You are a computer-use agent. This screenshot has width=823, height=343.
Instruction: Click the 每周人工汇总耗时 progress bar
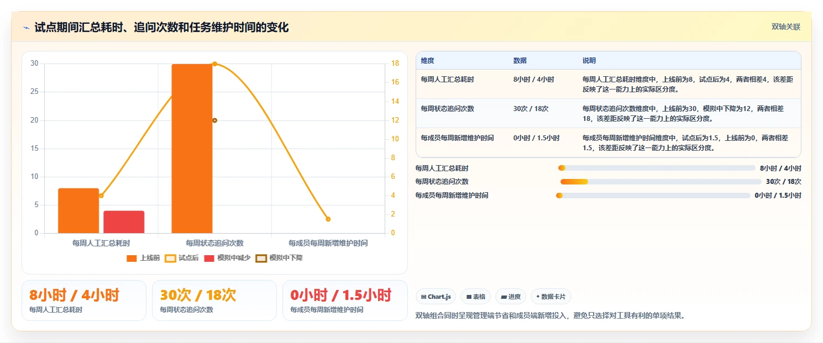[x=657, y=168]
